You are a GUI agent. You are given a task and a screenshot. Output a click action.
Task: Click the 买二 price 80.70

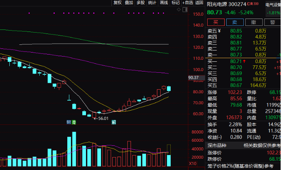coord(236,67)
